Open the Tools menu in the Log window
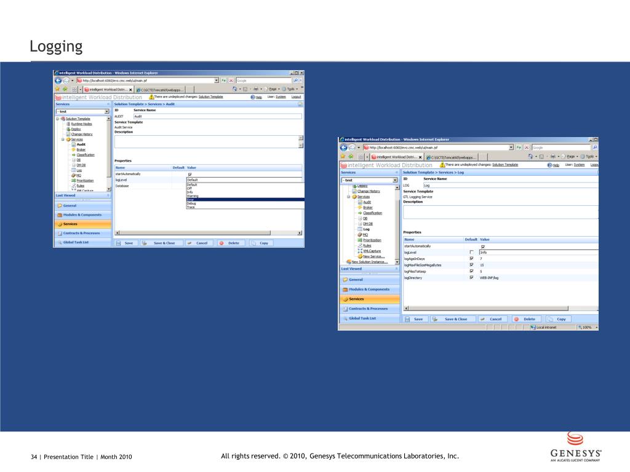 (590, 157)
